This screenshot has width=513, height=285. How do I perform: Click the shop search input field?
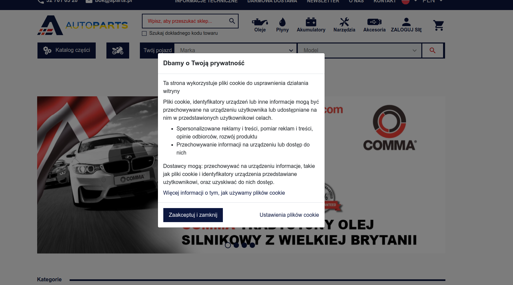pyautogui.click(x=186, y=21)
